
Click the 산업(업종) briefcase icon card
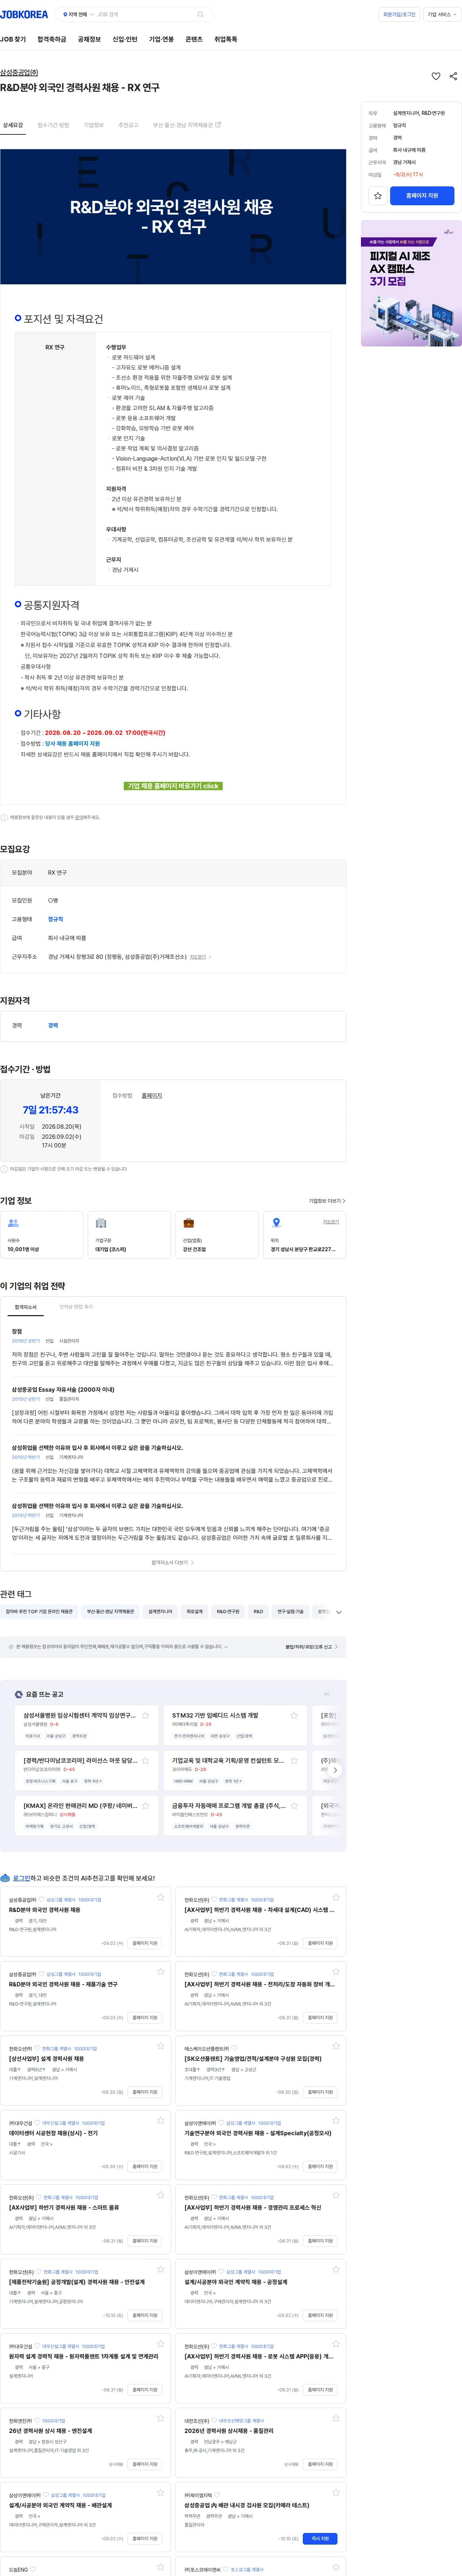(217, 1235)
